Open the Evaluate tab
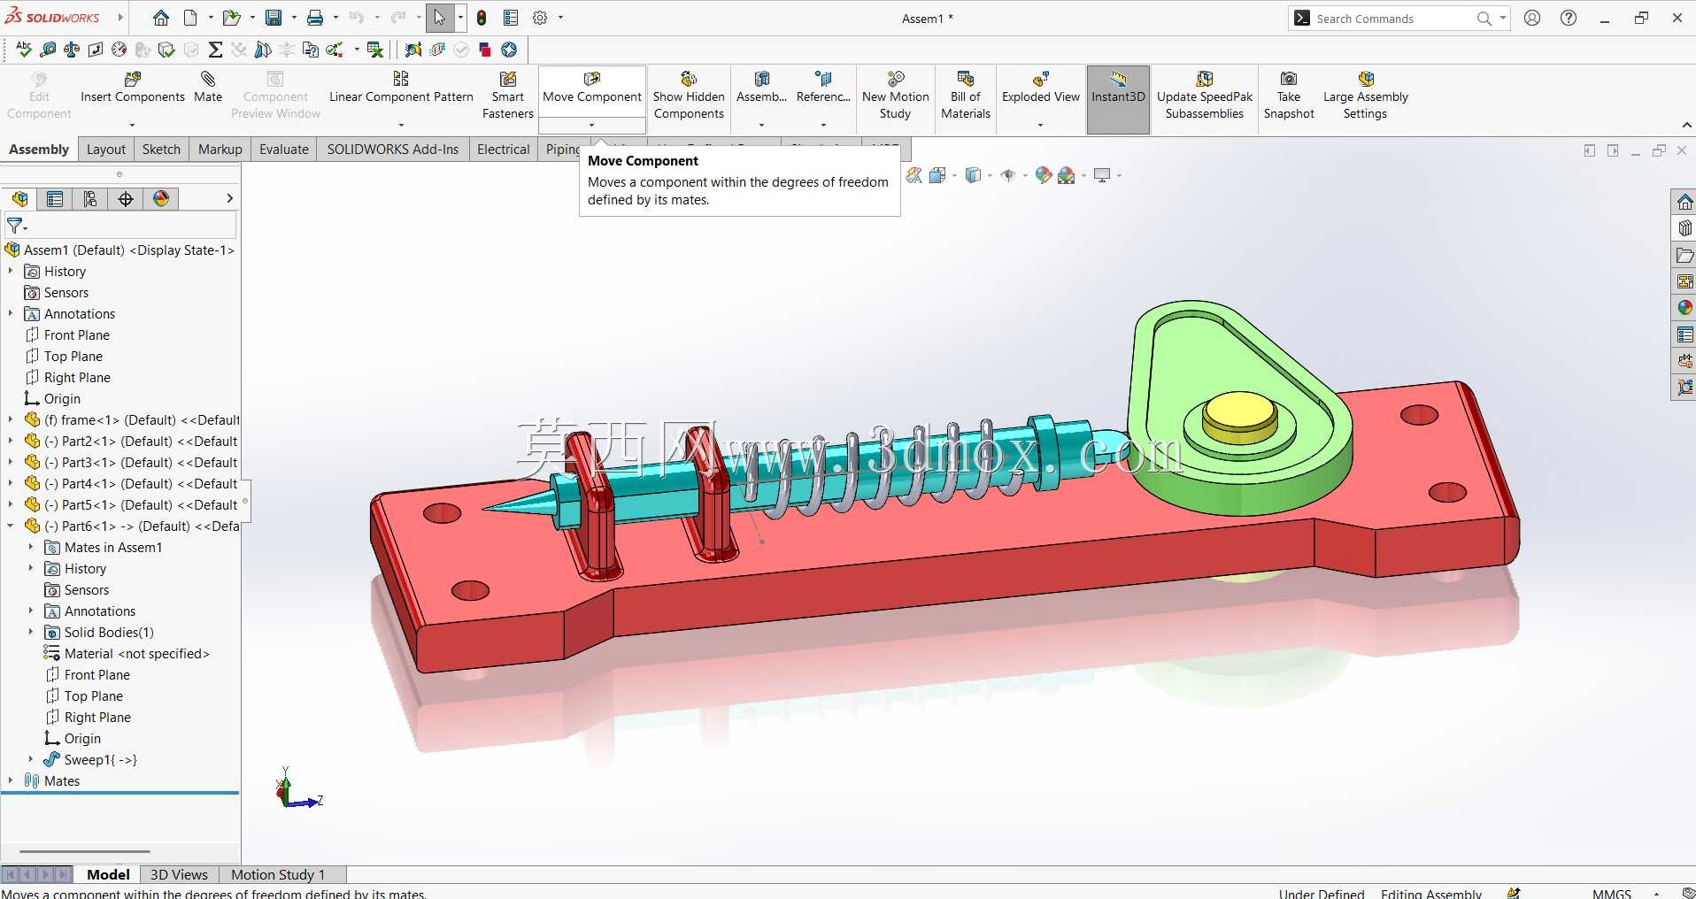 (x=284, y=150)
